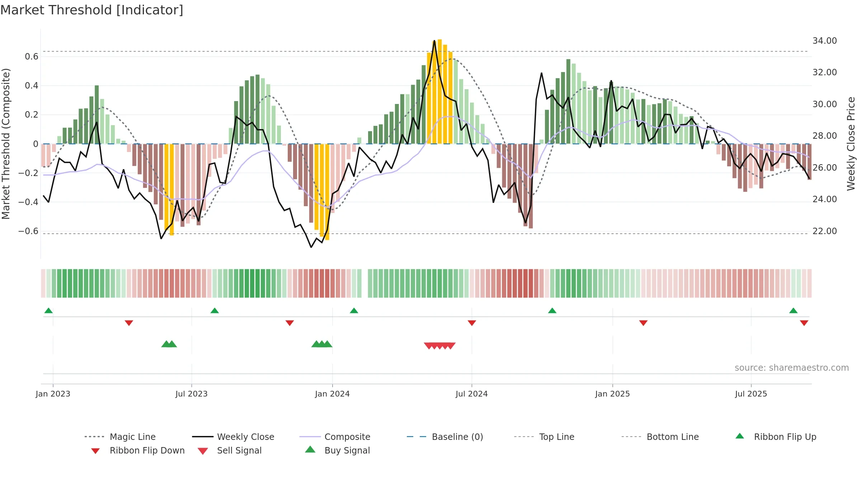The image size is (861, 484).
Task: Click the ribbon flip up marker after Jan 2024
Action: click(x=354, y=310)
